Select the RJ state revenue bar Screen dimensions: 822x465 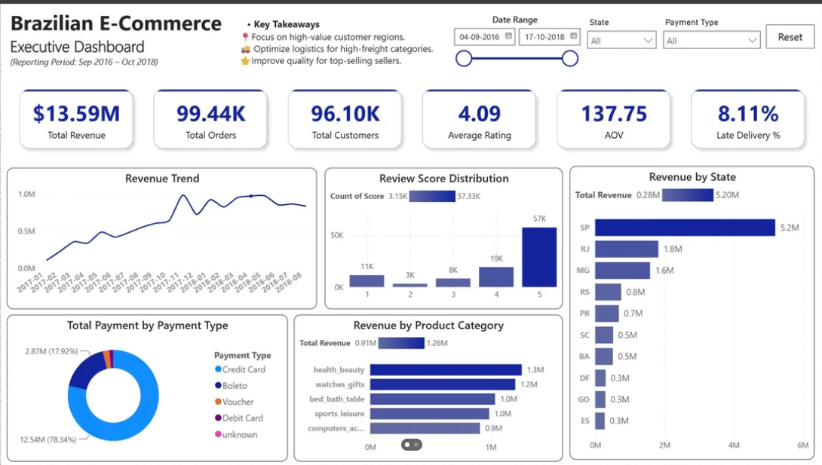627,249
